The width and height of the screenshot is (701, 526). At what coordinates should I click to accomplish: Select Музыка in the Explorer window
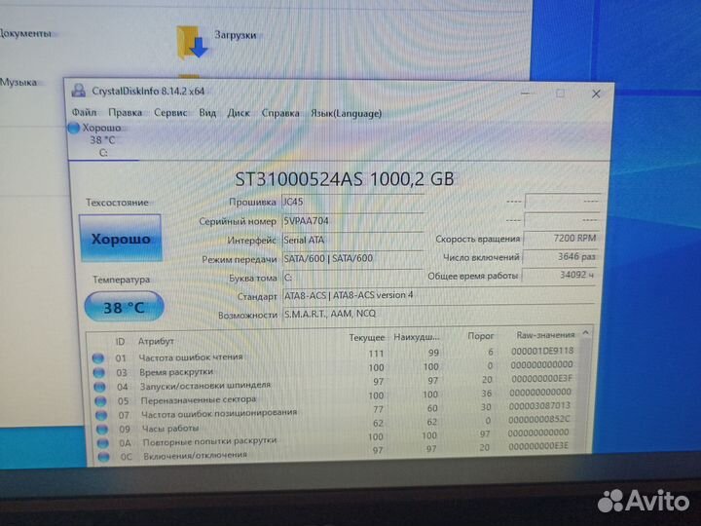tap(18, 82)
